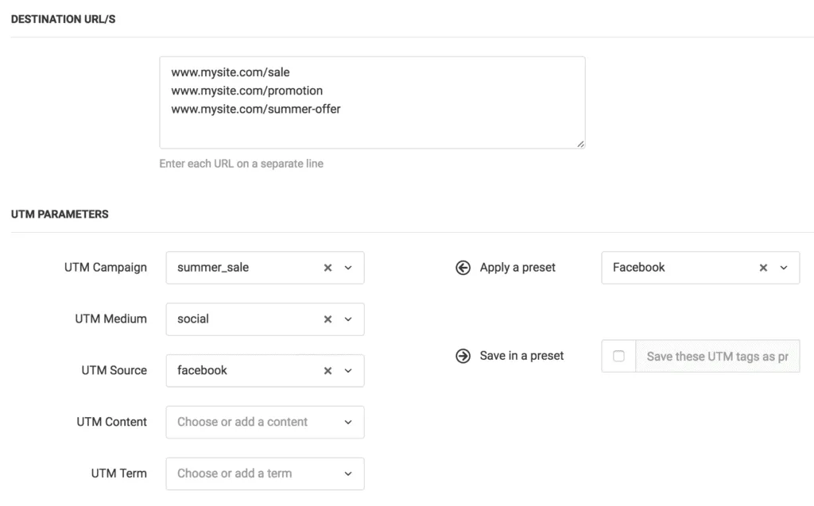Open the UTM Campaign dropdown
Viewport: 814px width, 506px height.
[x=348, y=268]
